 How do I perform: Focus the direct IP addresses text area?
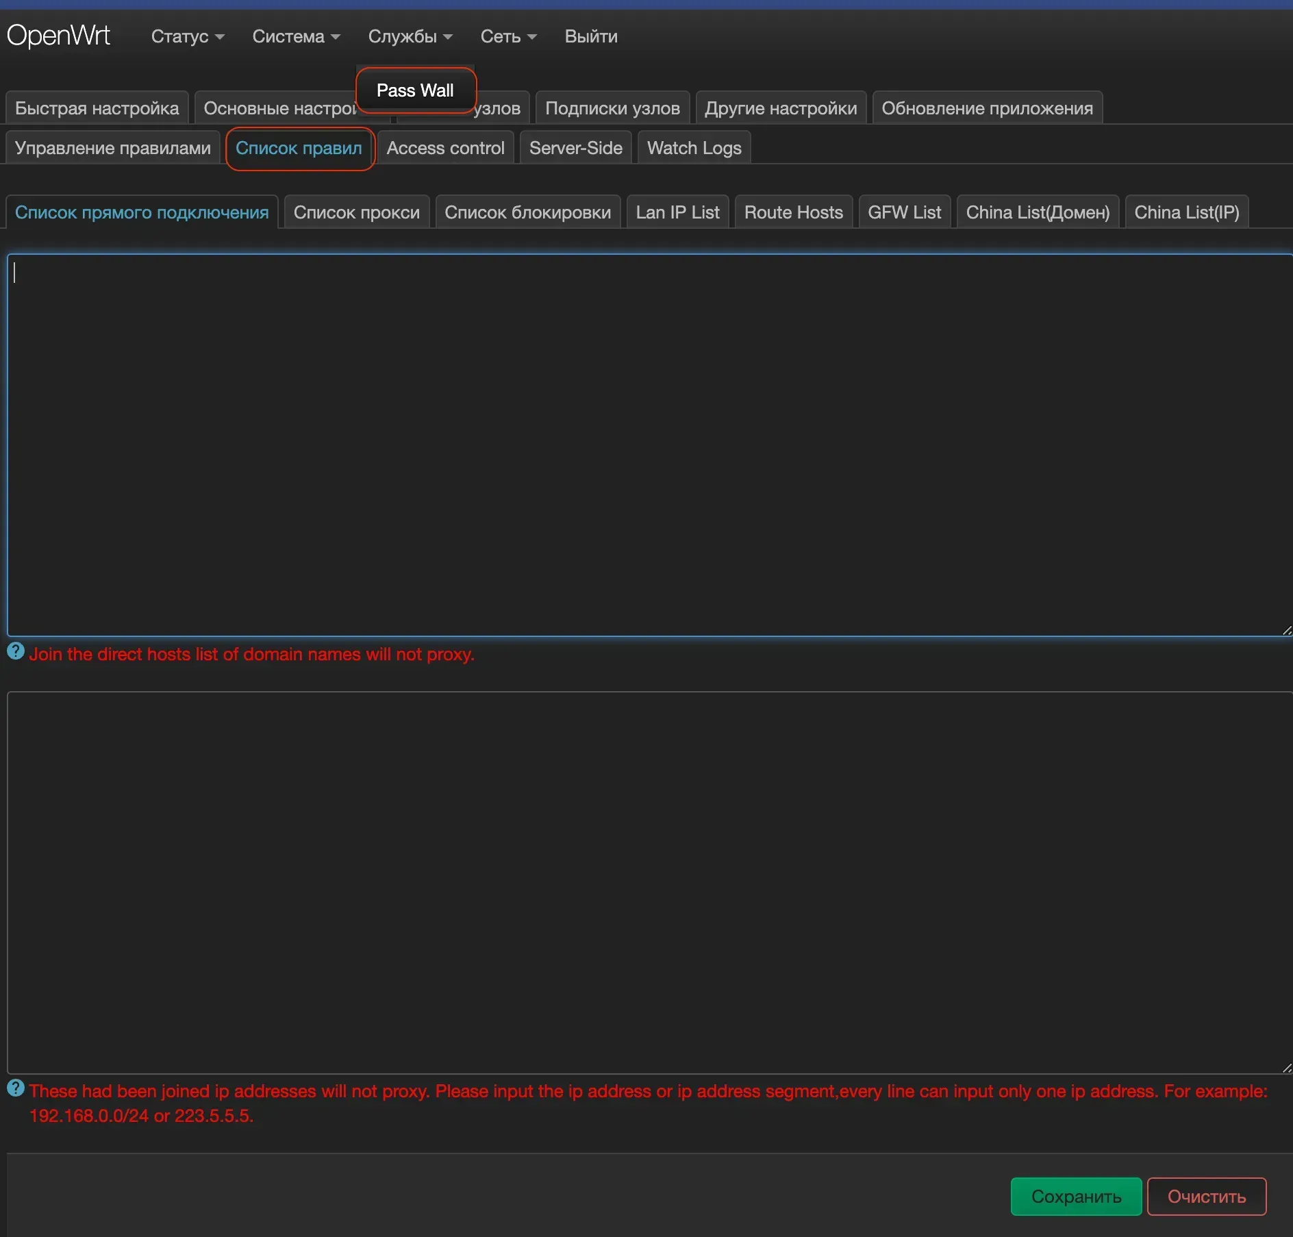(x=650, y=883)
